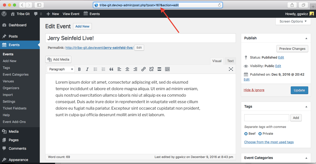316x164 pixels.
Task: Toggle bold formatting in editor toolbar
Action: (79, 69)
